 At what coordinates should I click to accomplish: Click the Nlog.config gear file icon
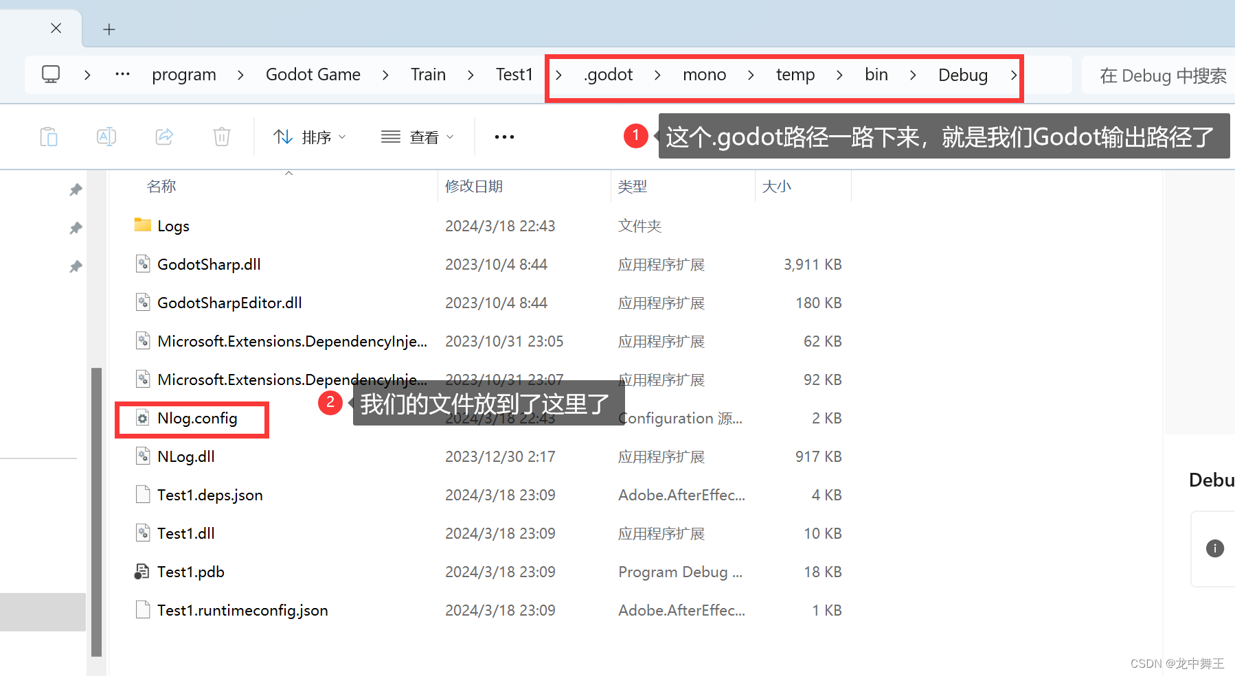(x=143, y=417)
